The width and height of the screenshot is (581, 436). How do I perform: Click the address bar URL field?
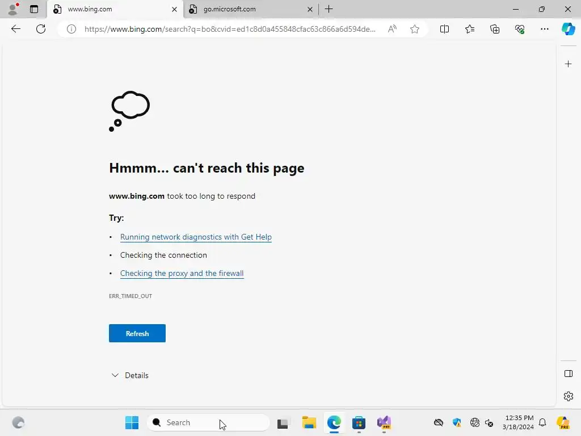(230, 29)
